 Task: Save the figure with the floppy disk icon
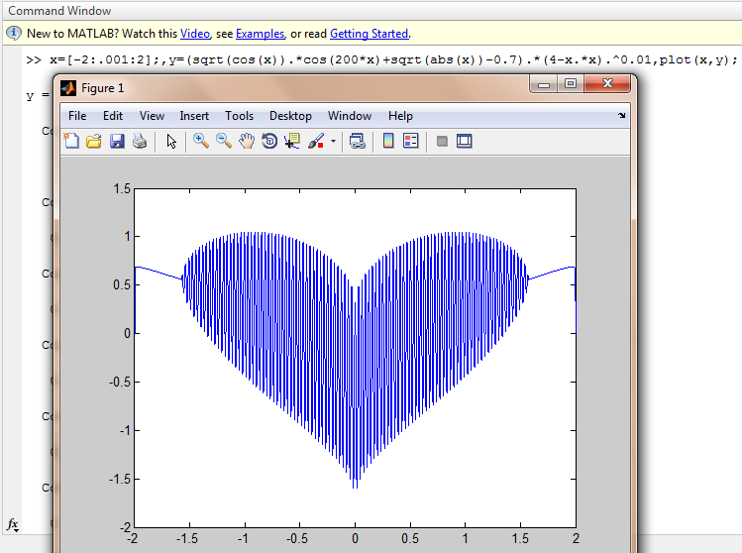tap(117, 142)
